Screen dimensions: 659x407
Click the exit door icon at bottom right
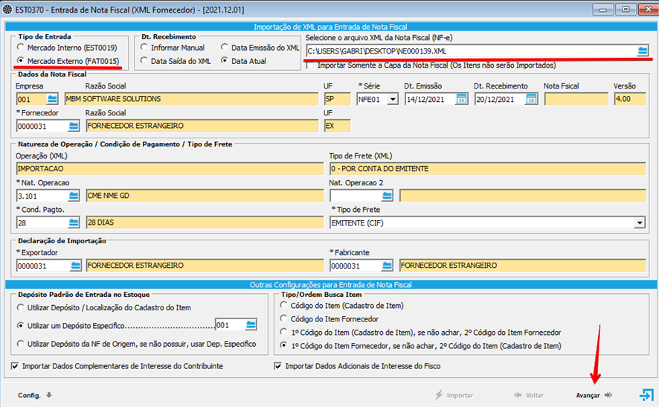pos(646,395)
